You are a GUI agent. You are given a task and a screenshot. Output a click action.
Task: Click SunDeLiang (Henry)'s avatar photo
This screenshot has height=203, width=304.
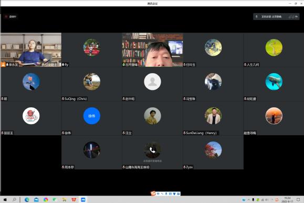coord(213,116)
